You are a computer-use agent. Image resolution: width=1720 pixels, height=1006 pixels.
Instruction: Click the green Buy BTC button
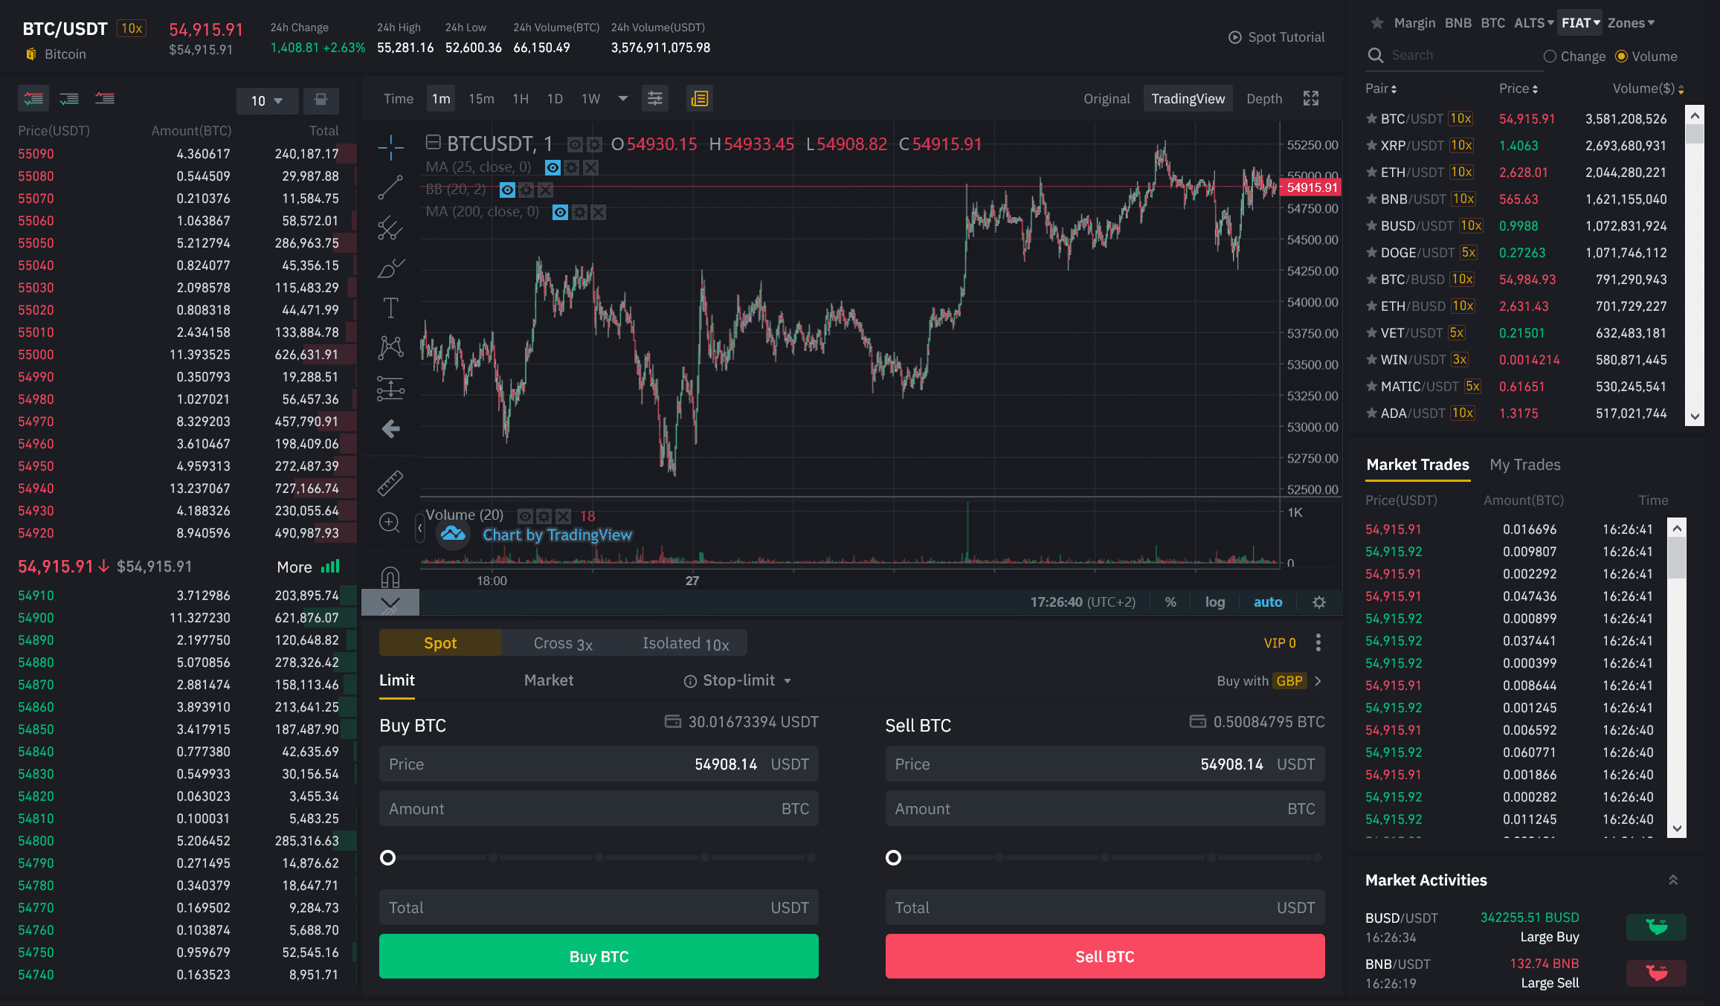tap(599, 956)
